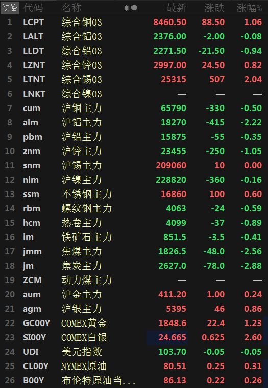Select 综合锌03 row name
This screenshot has height=388, width=268.
tap(82, 66)
